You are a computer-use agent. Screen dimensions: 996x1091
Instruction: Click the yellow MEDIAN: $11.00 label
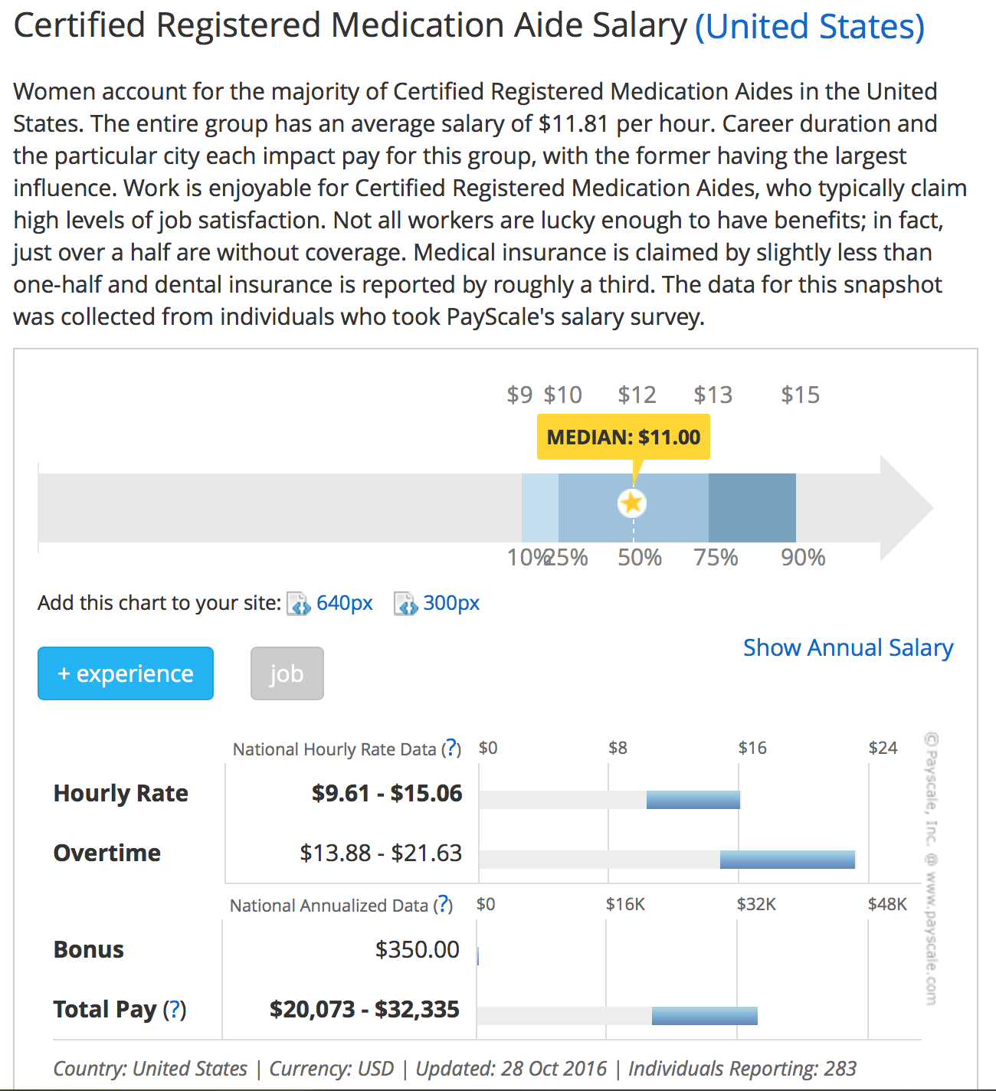pos(623,437)
